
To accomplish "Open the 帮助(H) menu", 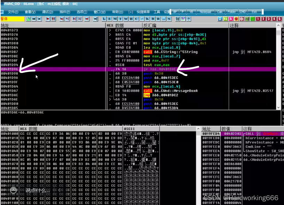I will pyautogui.click(x=118, y=12).
